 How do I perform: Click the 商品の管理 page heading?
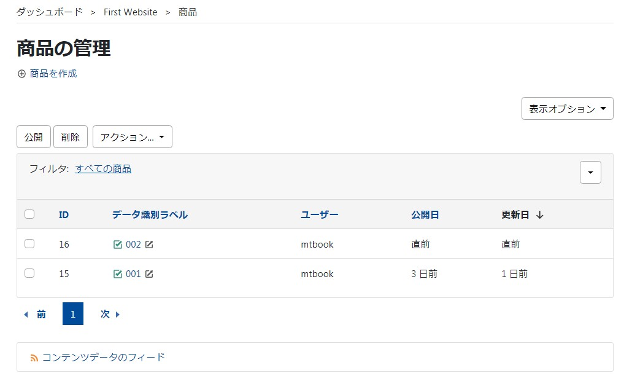coord(64,48)
